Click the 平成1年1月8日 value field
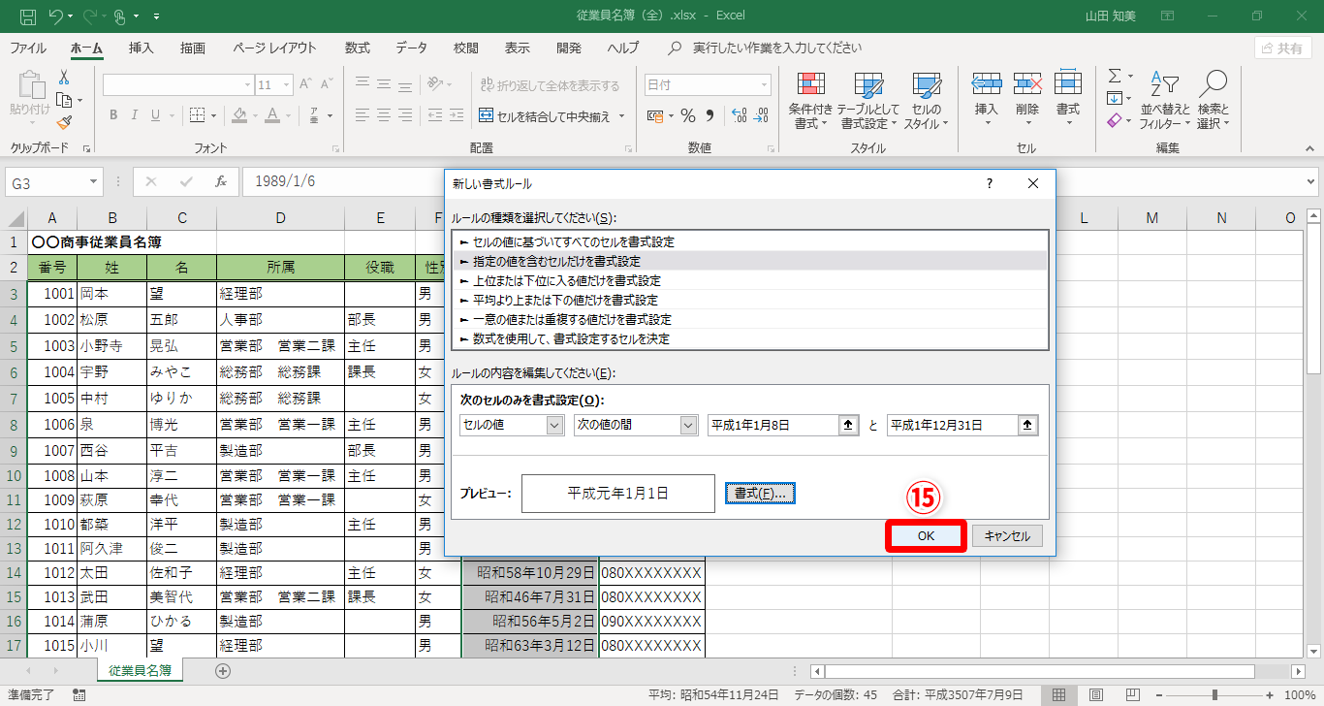 772,425
